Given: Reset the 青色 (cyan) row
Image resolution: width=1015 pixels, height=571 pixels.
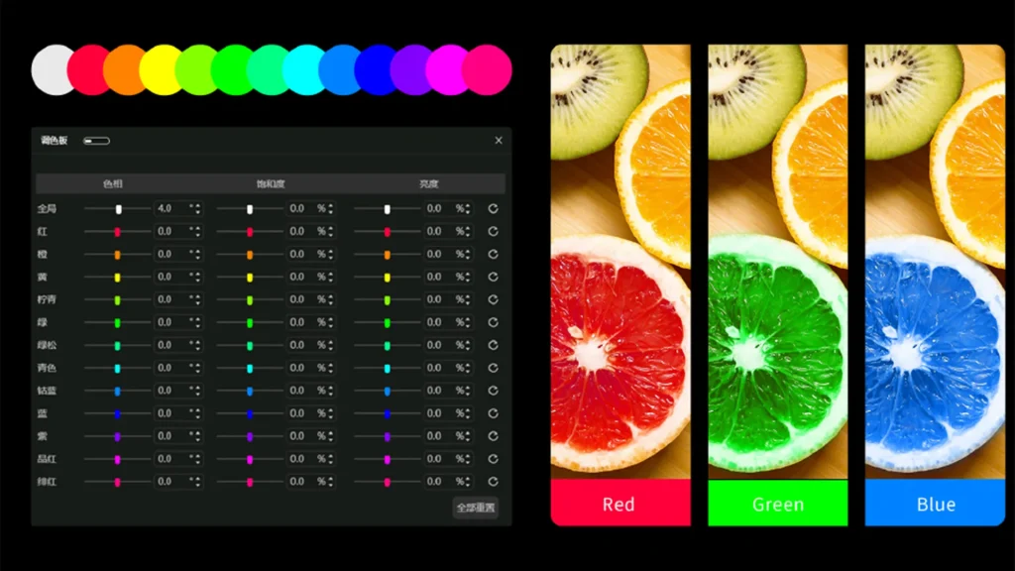Looking at the screenshot, I should pyautogui.click(x=493, y=369).
